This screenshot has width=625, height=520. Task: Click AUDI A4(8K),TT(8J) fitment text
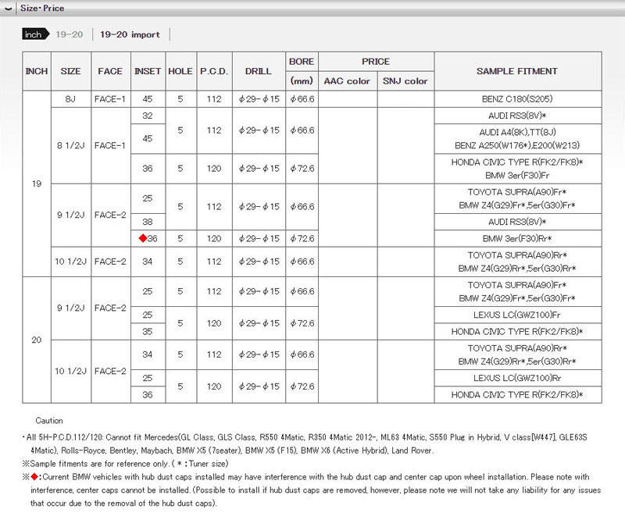point(517,132)
